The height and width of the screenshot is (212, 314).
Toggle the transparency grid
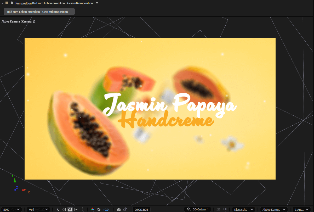[x=64, y=209]
